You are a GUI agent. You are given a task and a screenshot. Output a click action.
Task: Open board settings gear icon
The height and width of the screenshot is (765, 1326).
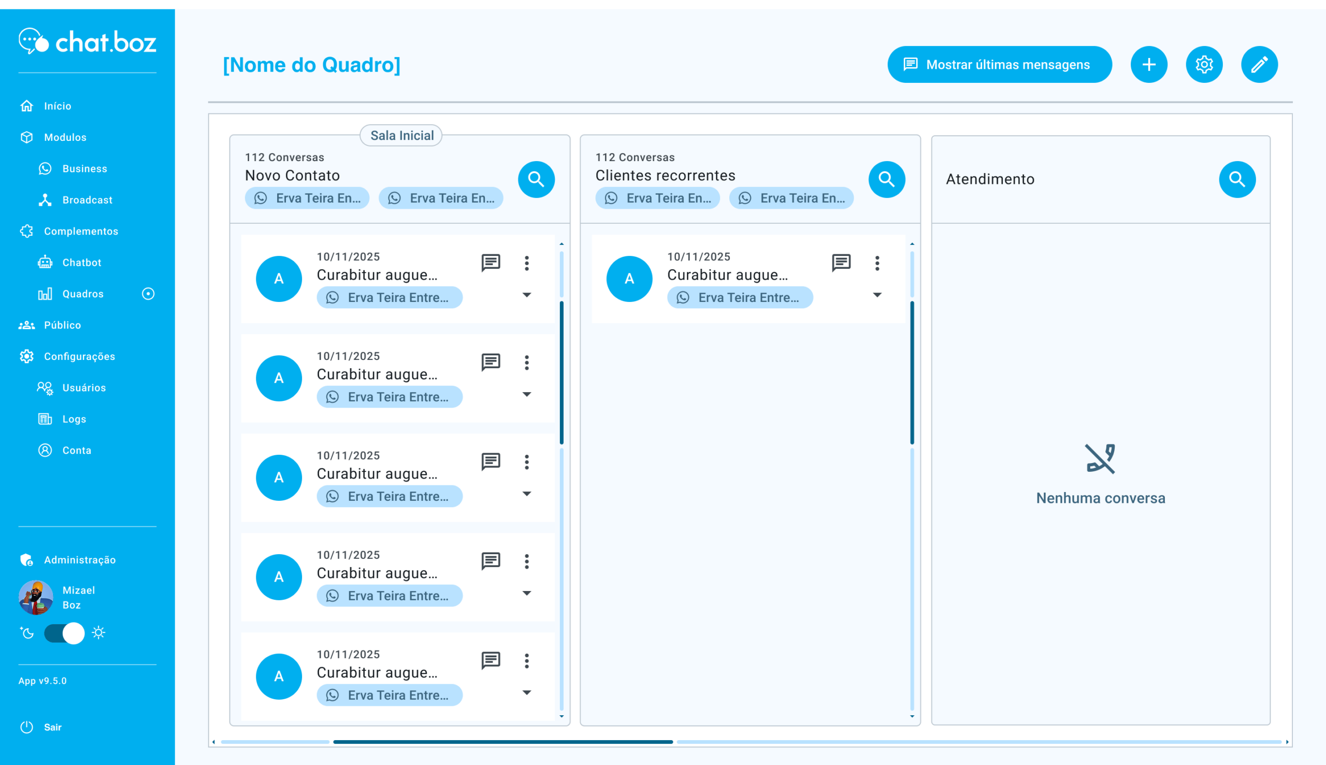pyautogui.click(x=1204, y=65)
